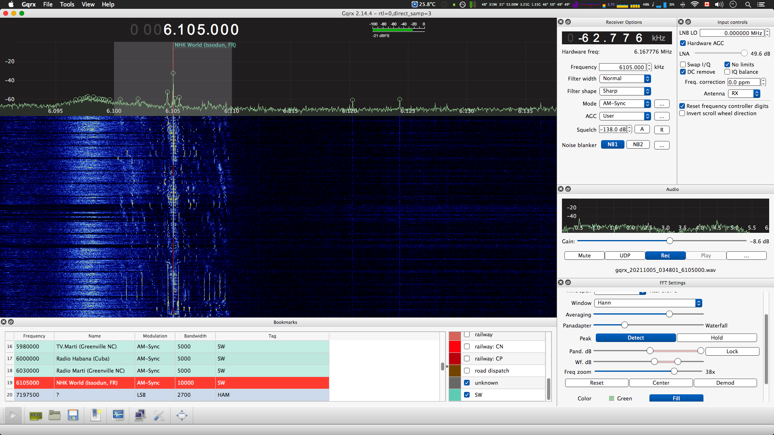Click the save settings floppy icon
774x435 pixels.
(x=73, y=415)
